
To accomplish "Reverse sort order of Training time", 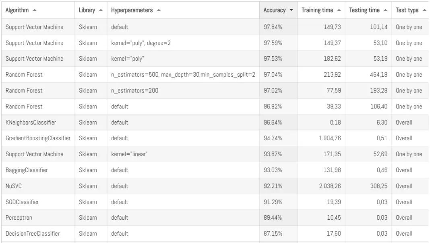I will coord(339,10).
